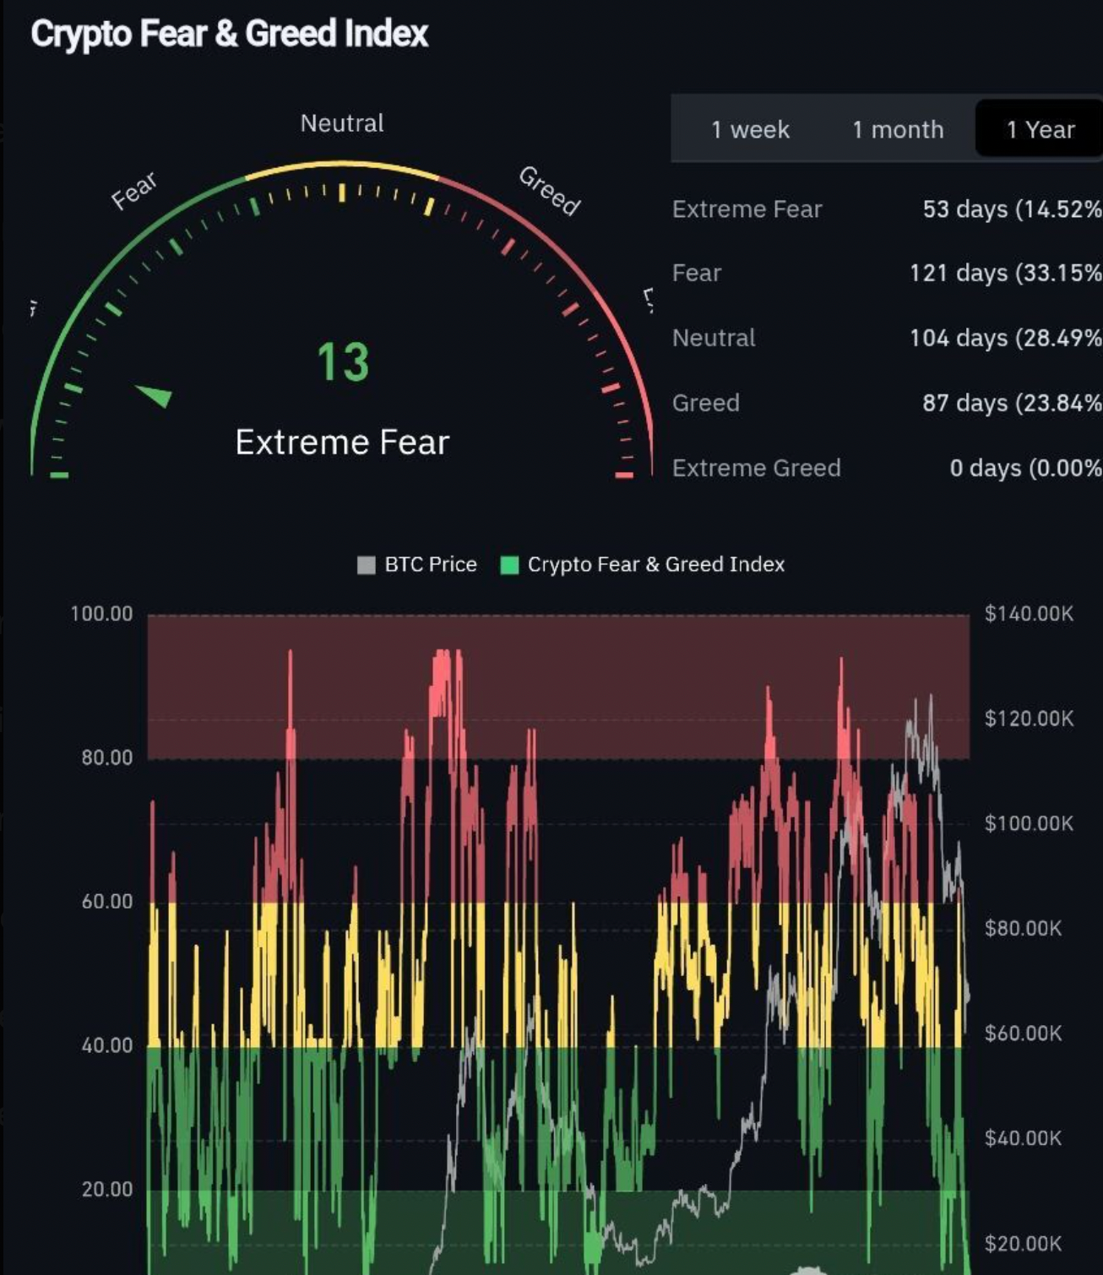Open the Extreme Fear 53 days stat row
This screenshot has width=1103, height=1275.
[x=885, y=209]
